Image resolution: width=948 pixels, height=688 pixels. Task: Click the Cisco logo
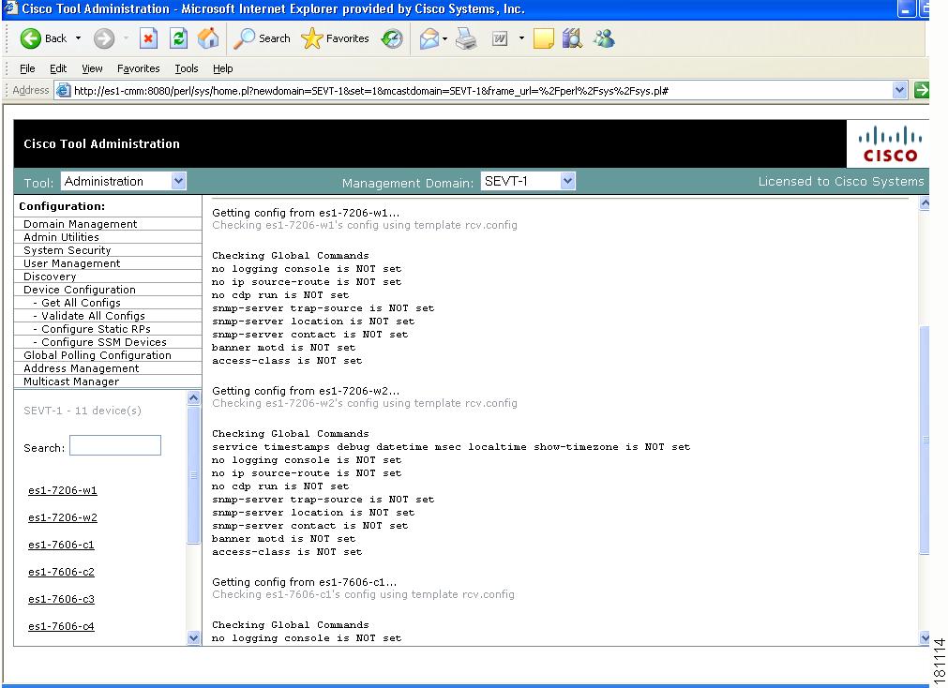pos(890,144)
